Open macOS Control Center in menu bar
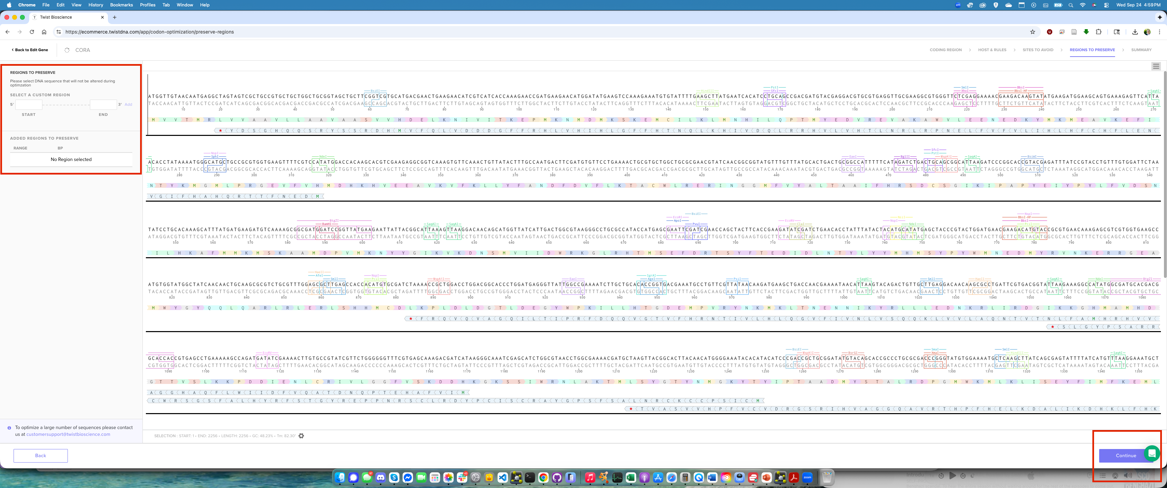This screenshot has width=1167, height=488. point(1106,5)
